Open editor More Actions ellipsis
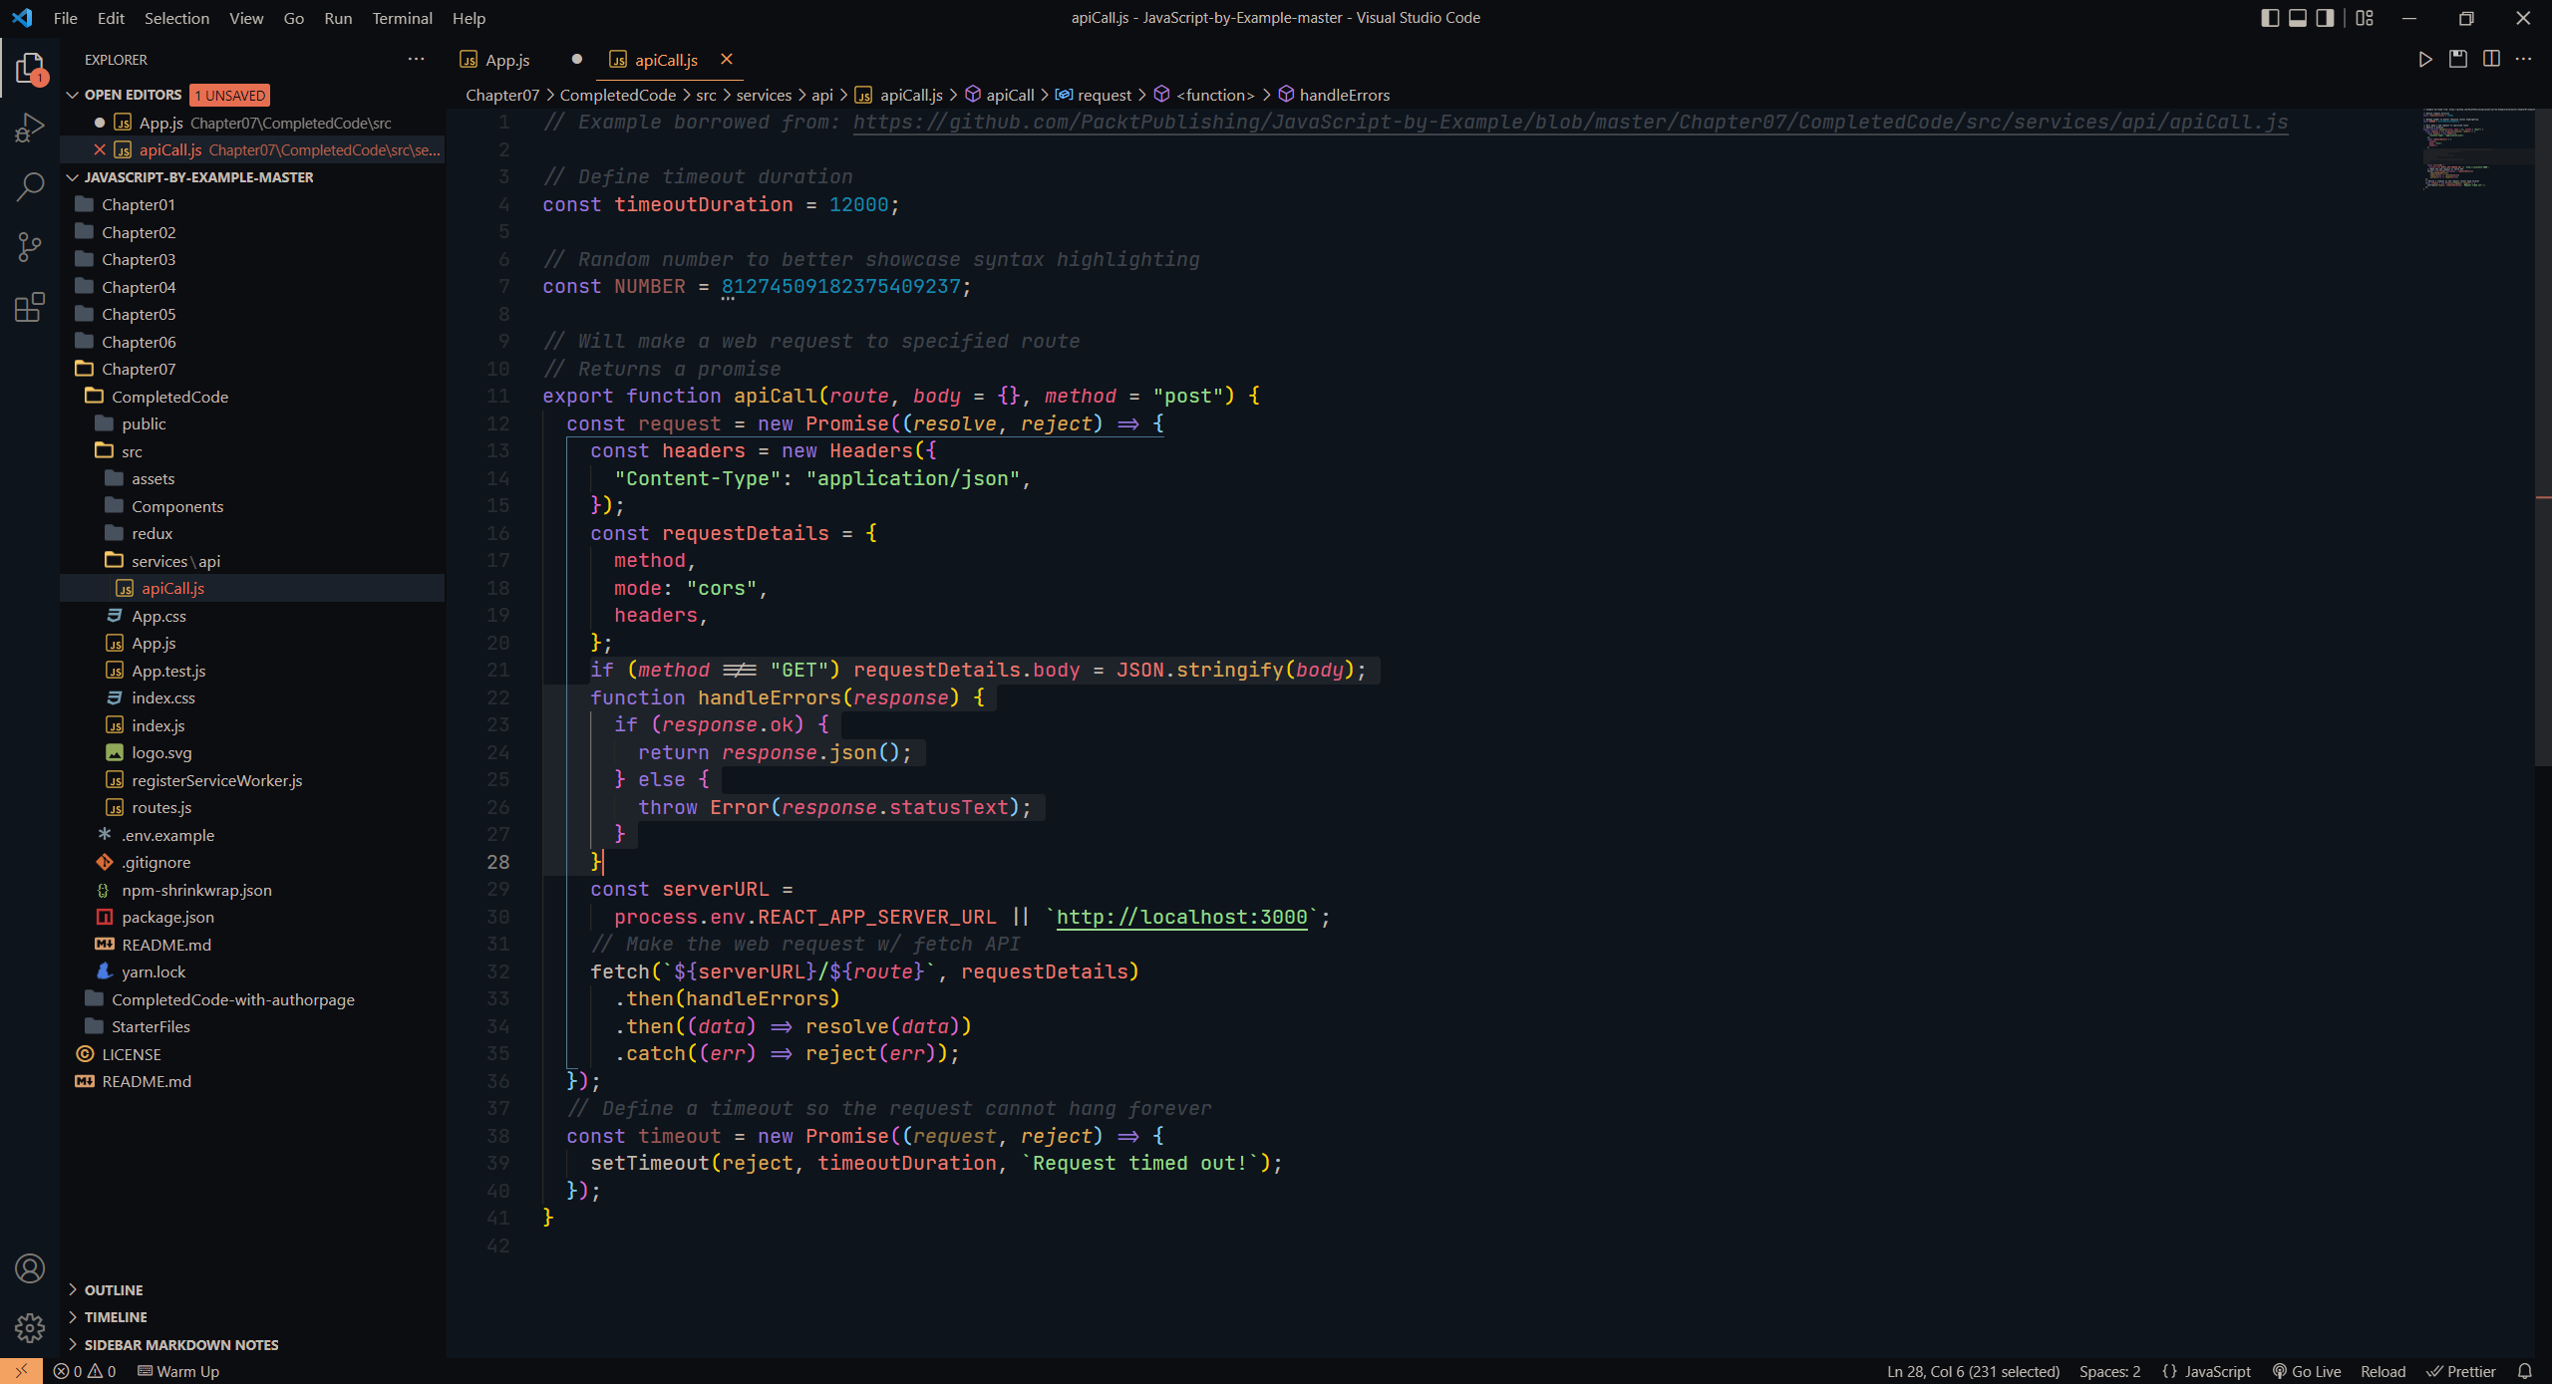The height and width of the screenshot is (1384, 2552). 2524,60
